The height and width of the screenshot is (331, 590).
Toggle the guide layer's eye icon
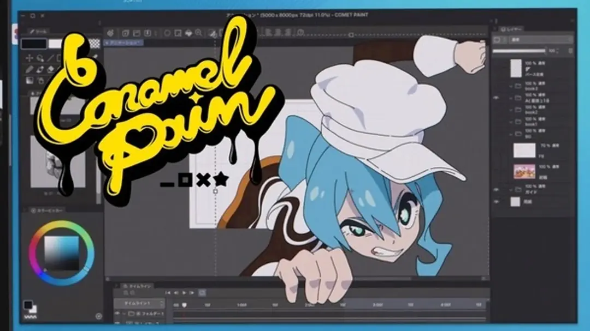tap(496, 189)
